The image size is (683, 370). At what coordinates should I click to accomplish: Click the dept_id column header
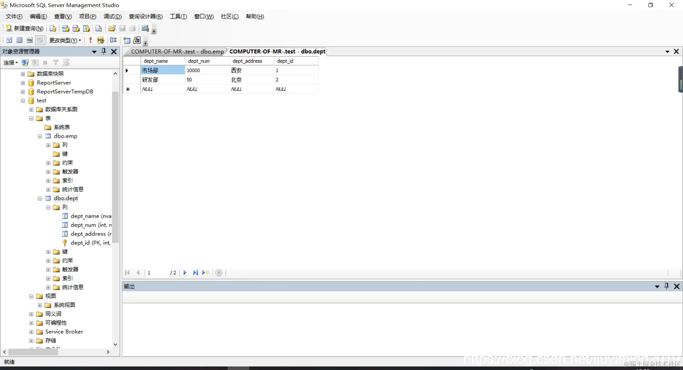click(x=296, y=61)
